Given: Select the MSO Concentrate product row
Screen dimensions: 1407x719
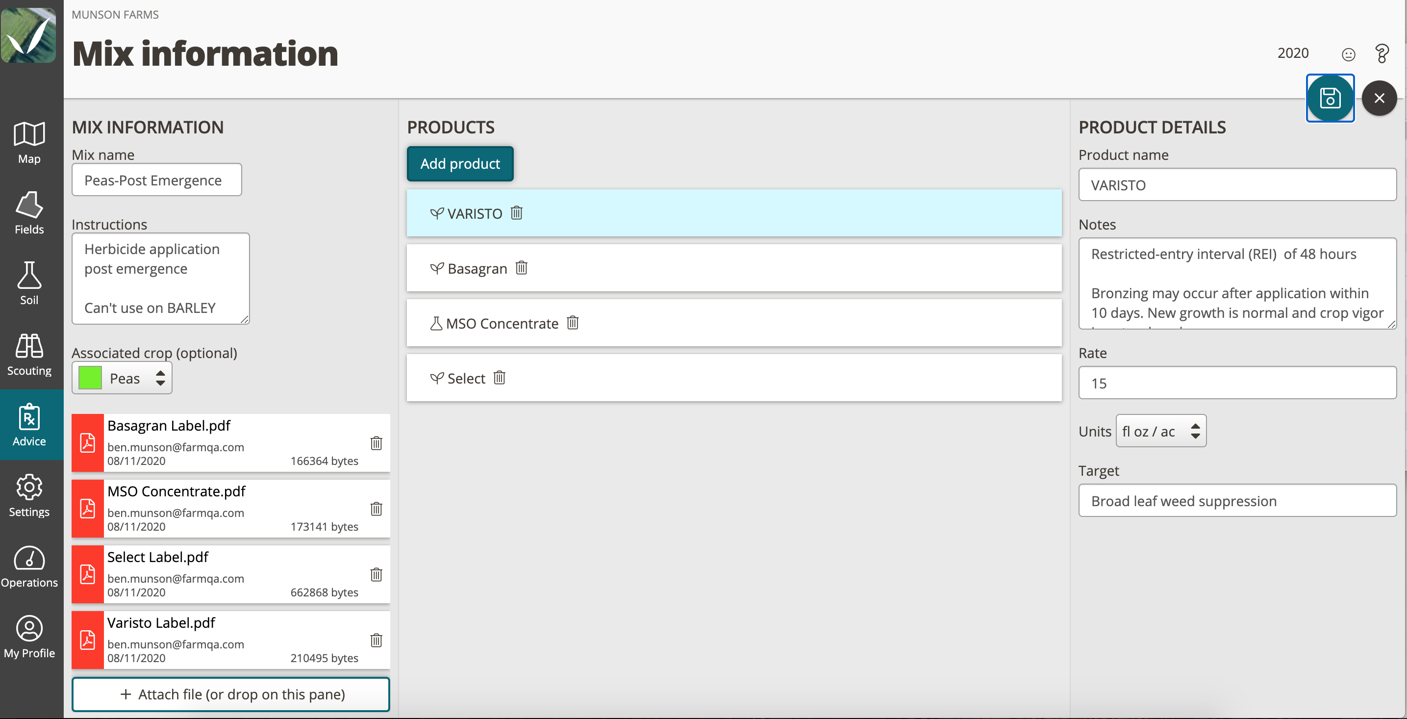Looking at the screenshot, I should point(733,323).
